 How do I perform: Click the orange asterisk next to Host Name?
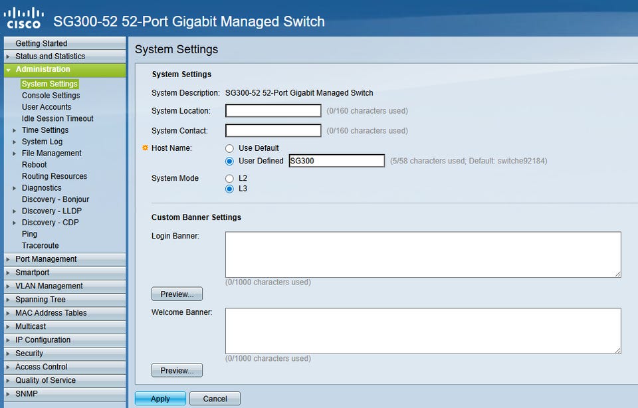(x=145, y=148)
